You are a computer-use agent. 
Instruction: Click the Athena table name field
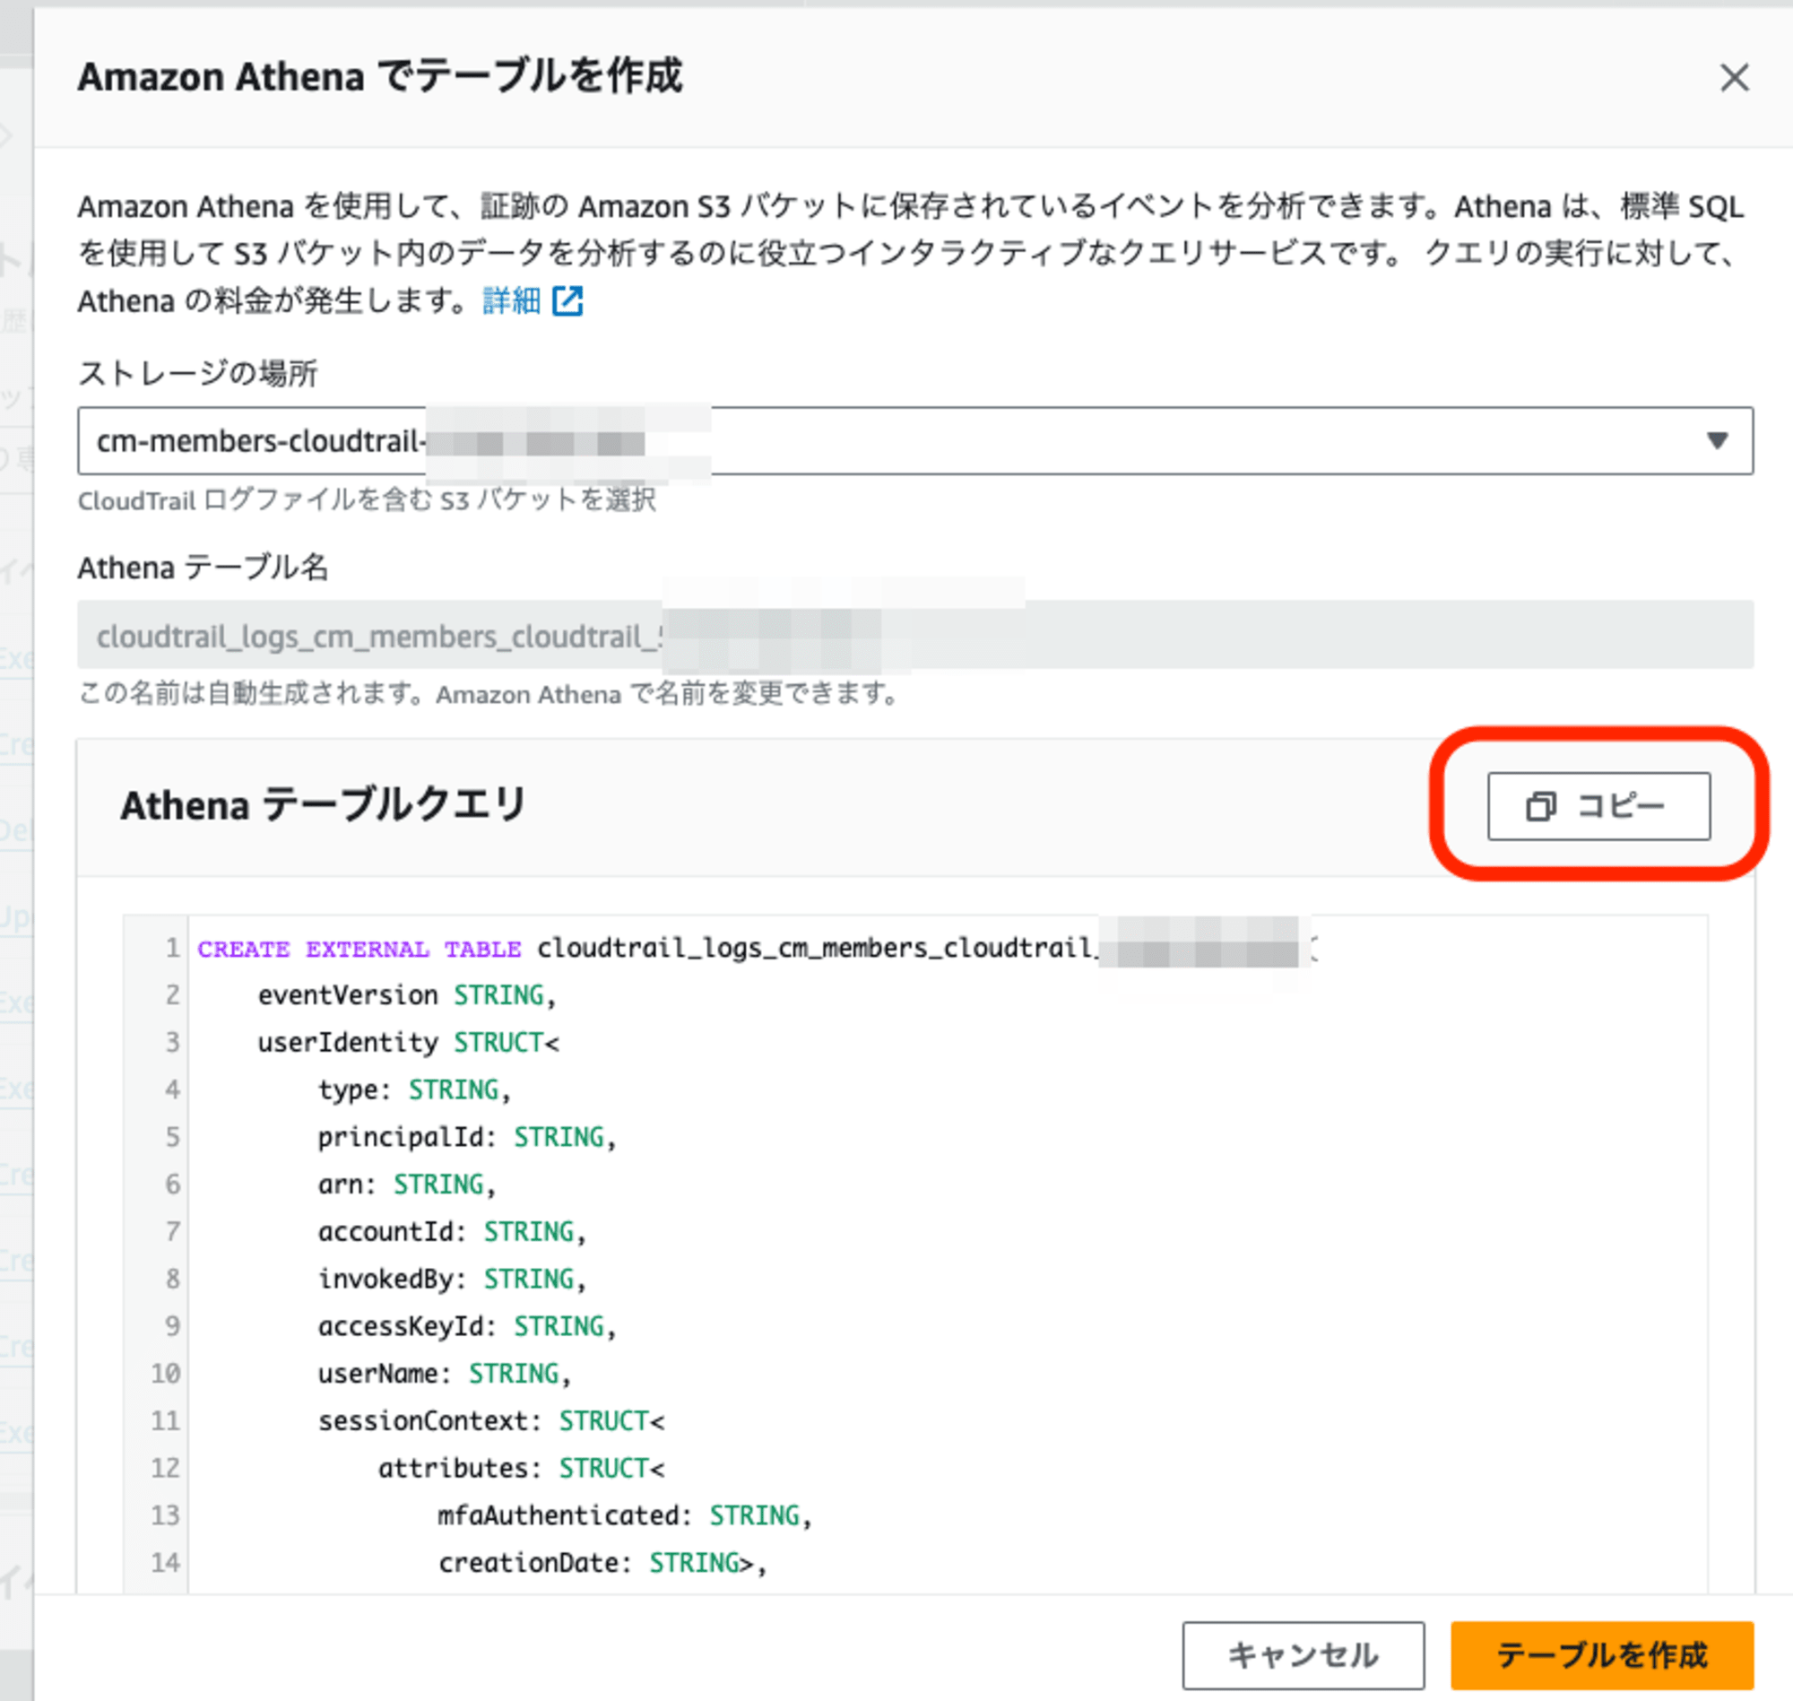[914, 635]
